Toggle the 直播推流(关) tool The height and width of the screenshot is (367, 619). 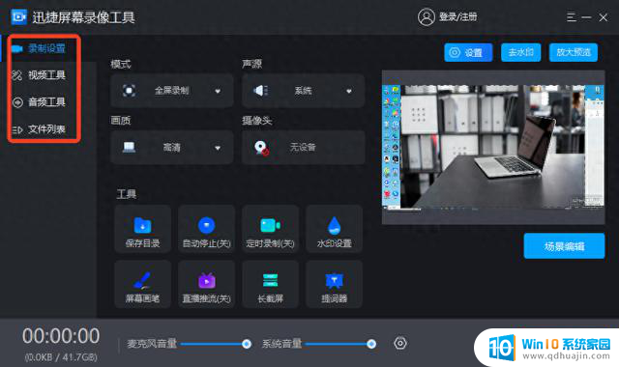coord(206,284)
